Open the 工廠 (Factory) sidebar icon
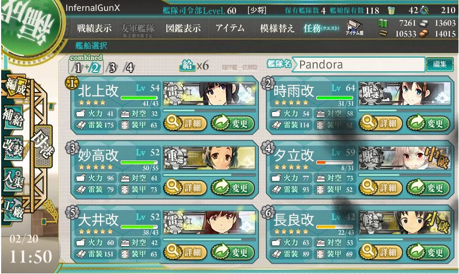 (x=13, y=209)
